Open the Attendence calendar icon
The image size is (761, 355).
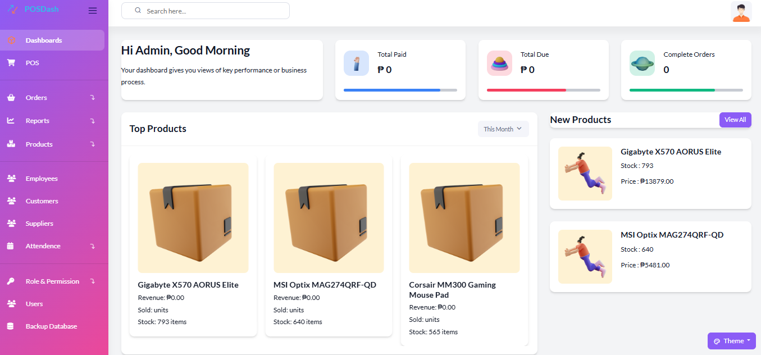tap(12, 245)
